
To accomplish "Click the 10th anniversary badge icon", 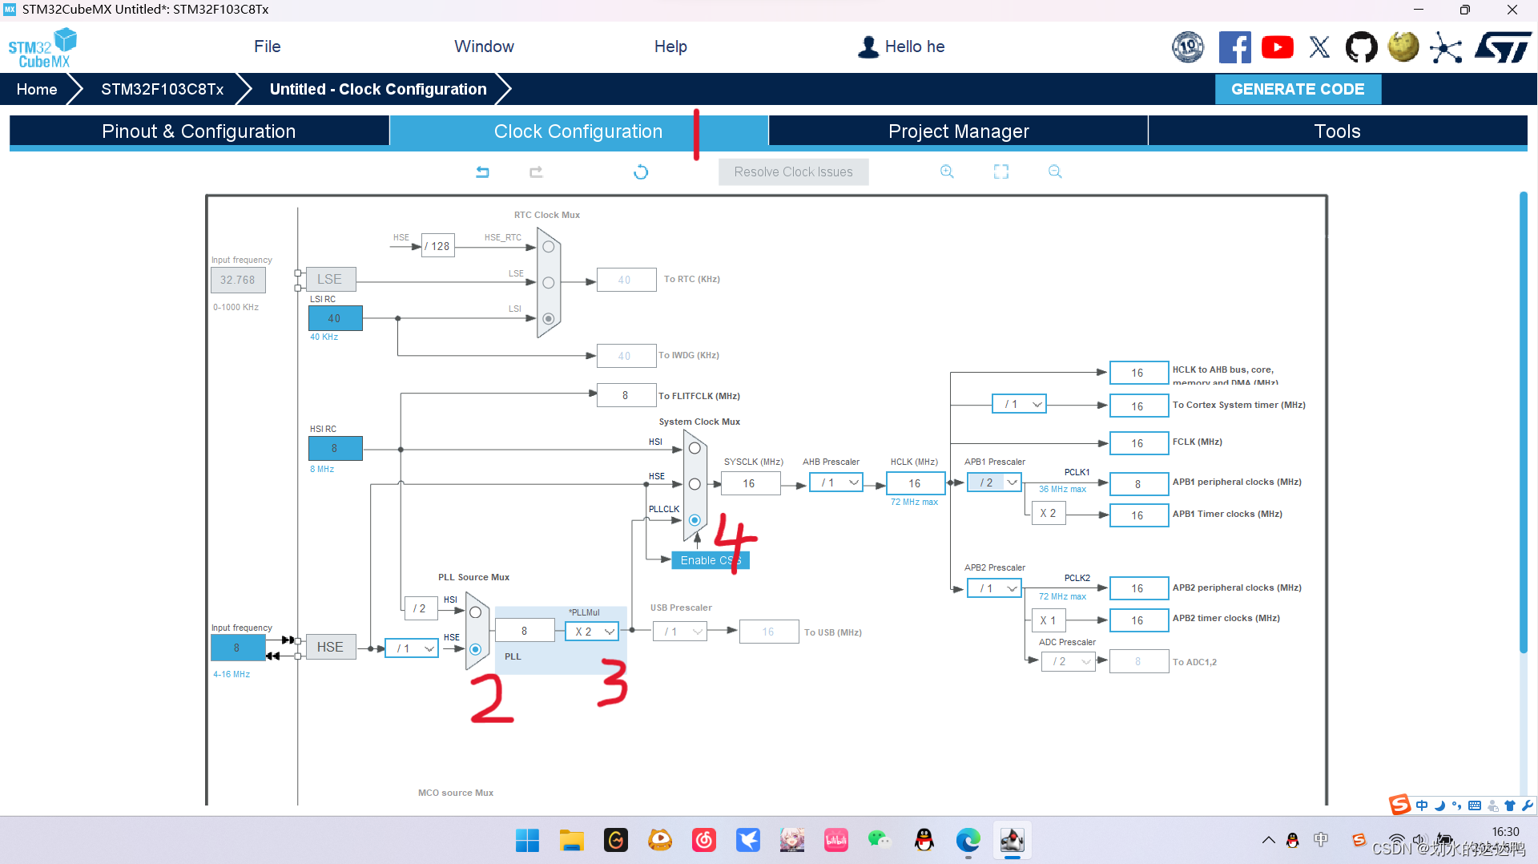I will point(1188,47).
